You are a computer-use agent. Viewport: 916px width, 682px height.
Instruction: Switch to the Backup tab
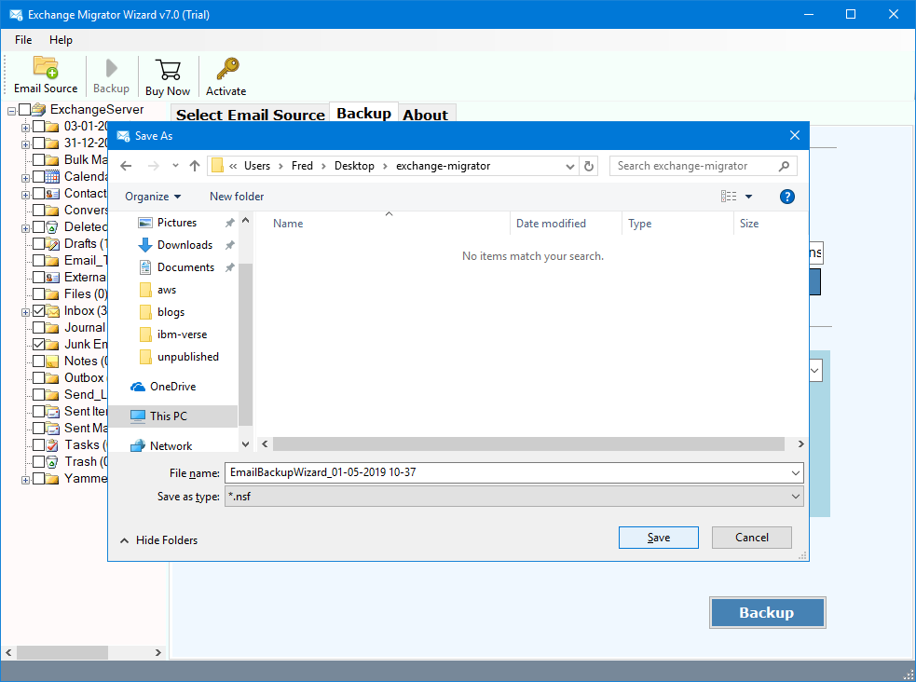364,114
